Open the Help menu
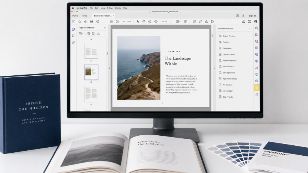The width and height of the screenshot is (308, 173). click(125, 8)
